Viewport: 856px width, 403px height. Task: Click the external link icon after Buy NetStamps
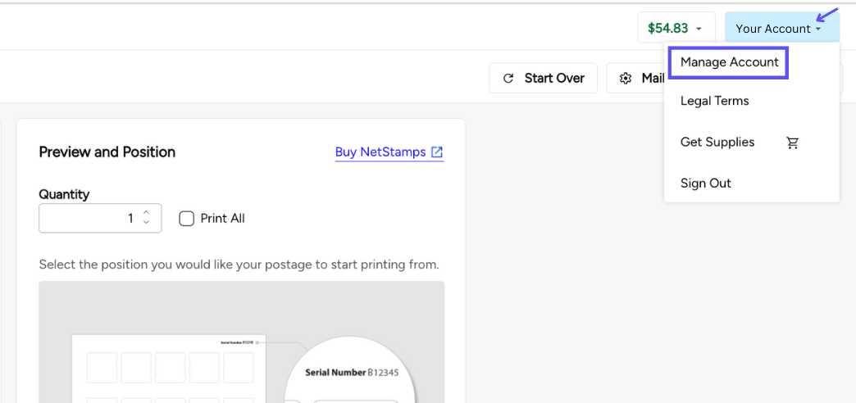(x=437, y=152)
